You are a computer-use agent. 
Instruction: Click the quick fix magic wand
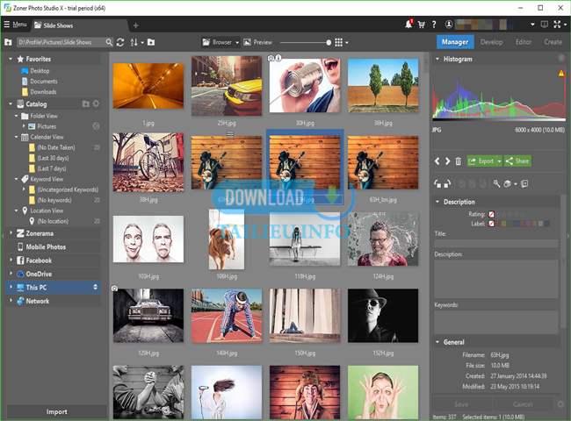[x=496, y=183]
